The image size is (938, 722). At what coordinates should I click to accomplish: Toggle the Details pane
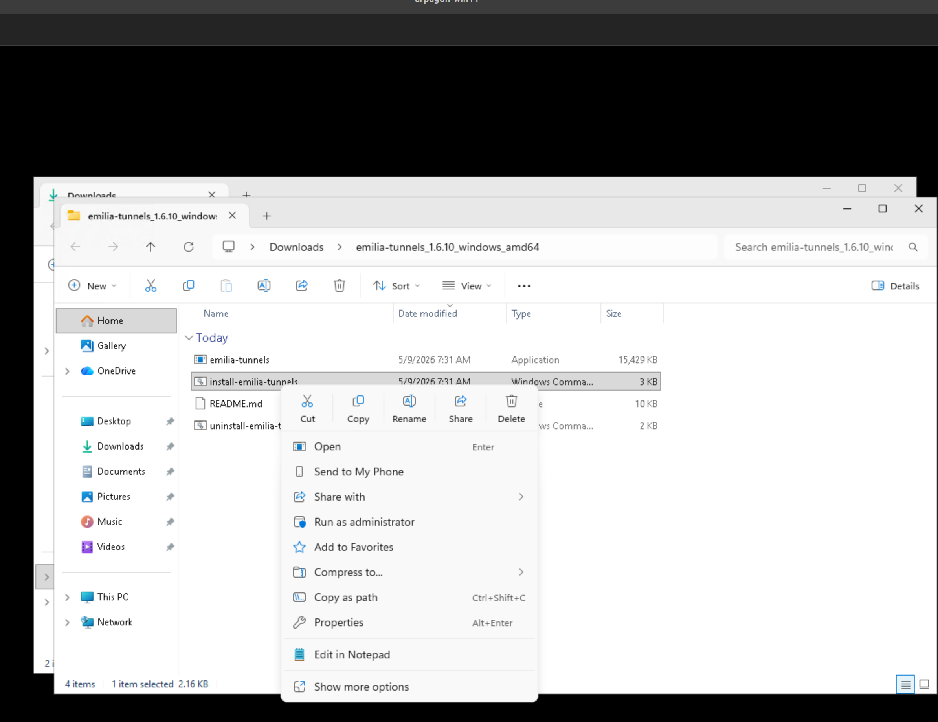point(896,286)
